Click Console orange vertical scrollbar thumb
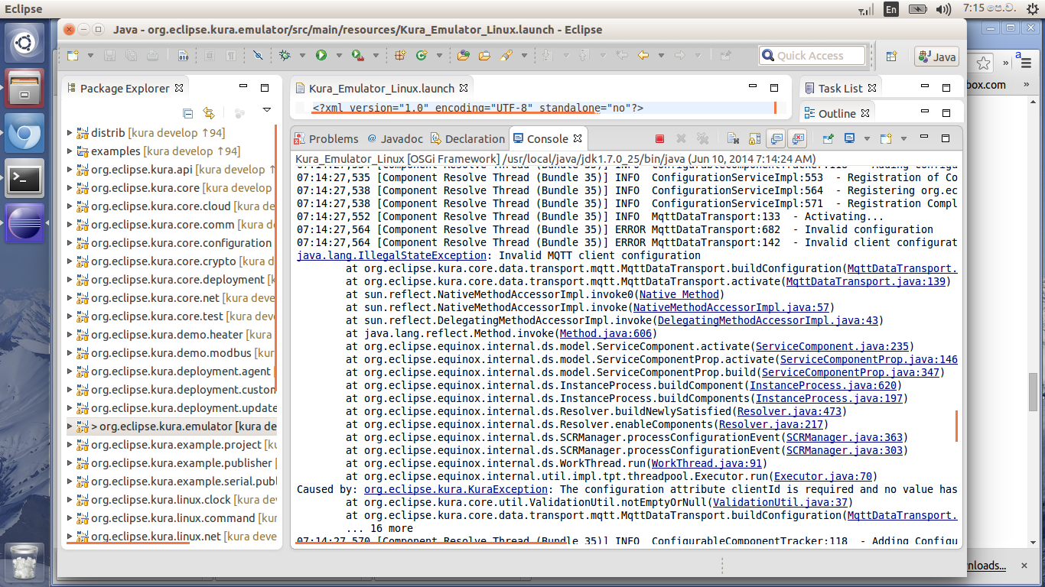The image size is (1045, 587). point(956,426)
